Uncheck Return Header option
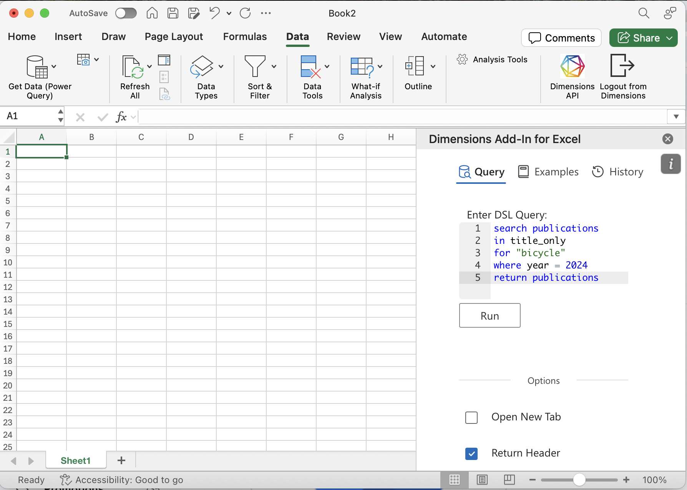 [x=471, y=454]
